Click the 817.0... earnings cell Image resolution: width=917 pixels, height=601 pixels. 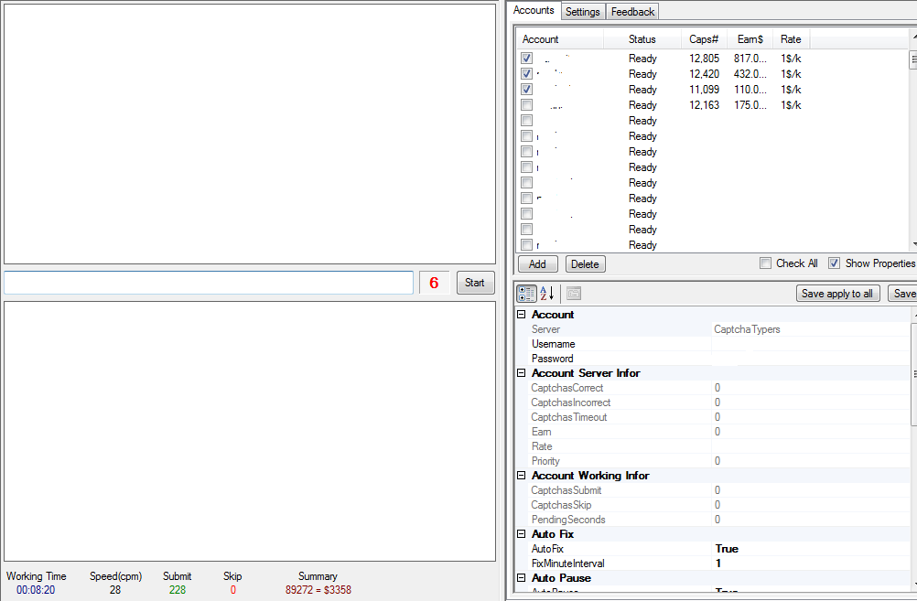coord(750,59)
